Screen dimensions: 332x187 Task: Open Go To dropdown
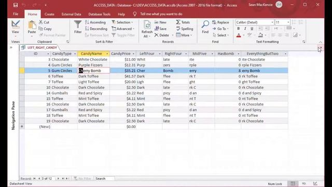220,29
